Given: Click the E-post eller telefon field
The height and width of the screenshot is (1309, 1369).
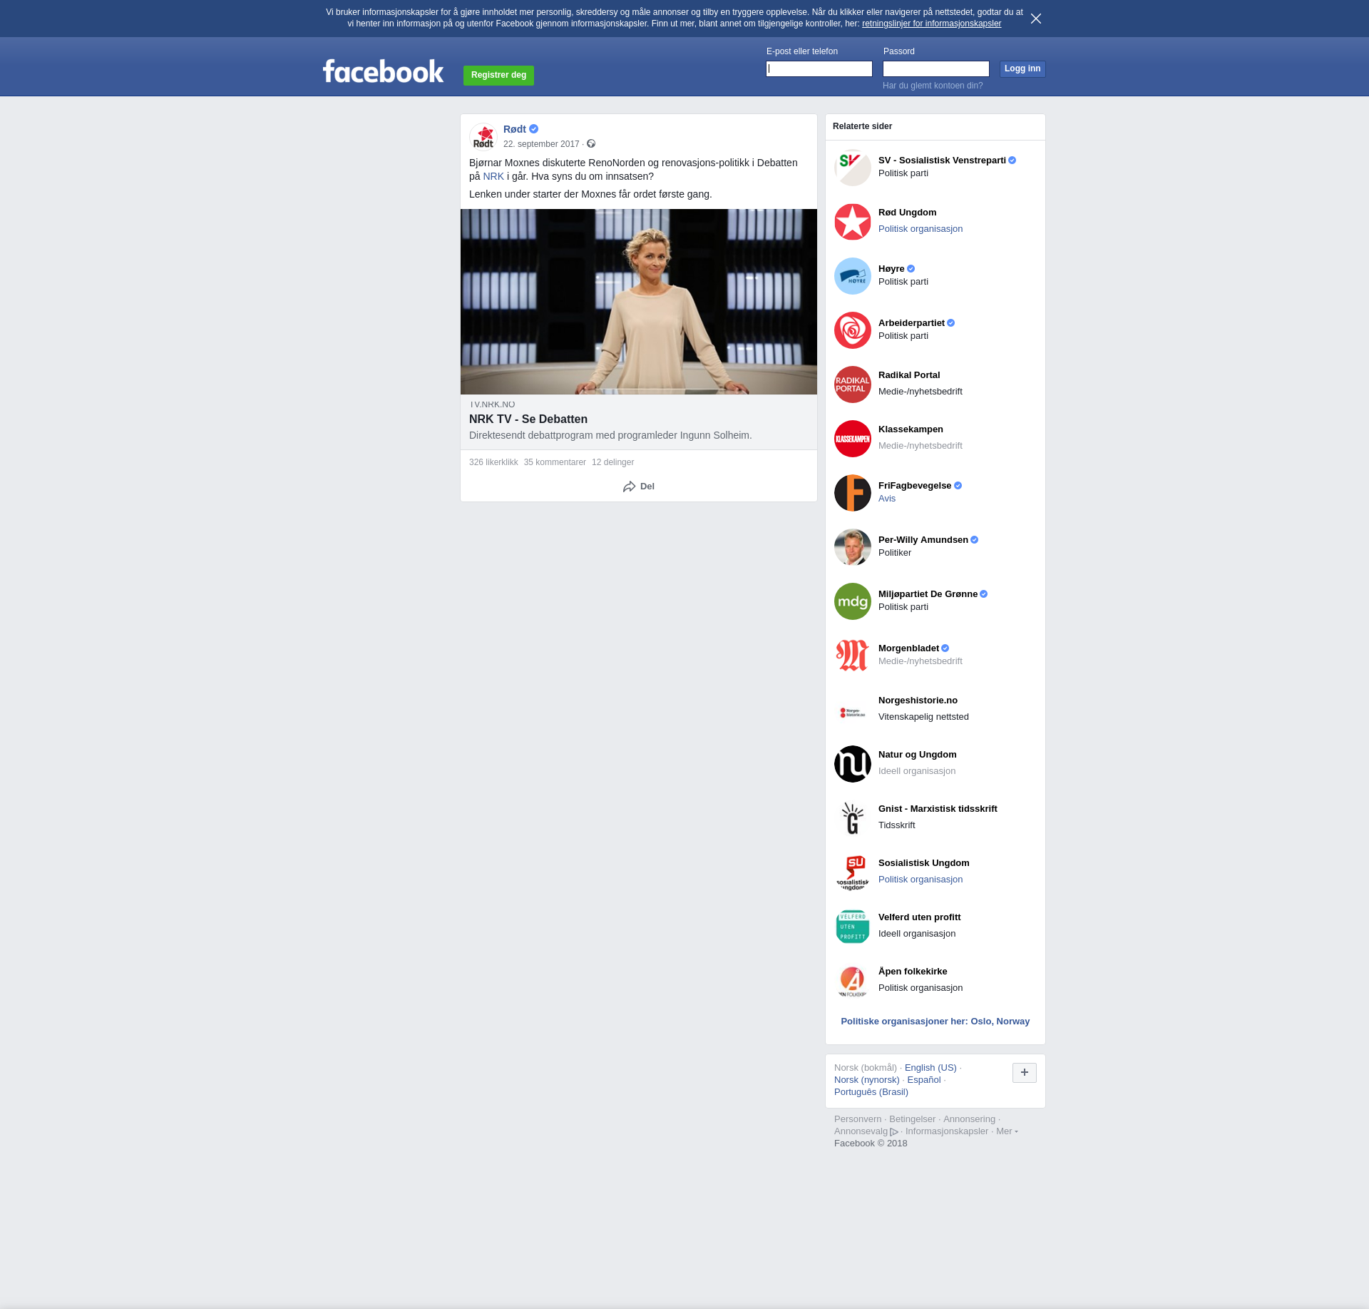Looking at the screenshot, I should (819, 69).
